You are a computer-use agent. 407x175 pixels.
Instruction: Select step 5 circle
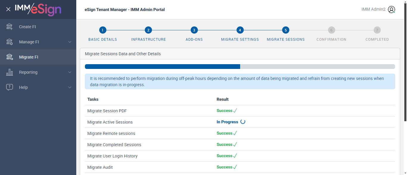[x=285, y=30]
